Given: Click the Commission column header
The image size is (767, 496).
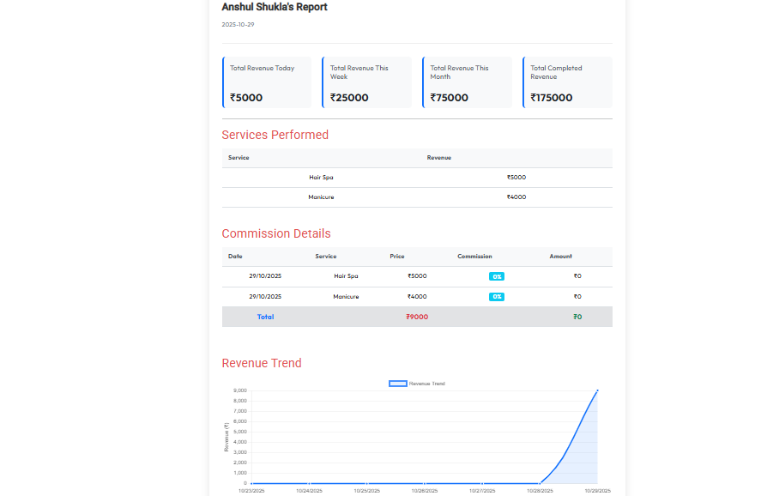Looking at the screenshot, I should pos(474,256).
